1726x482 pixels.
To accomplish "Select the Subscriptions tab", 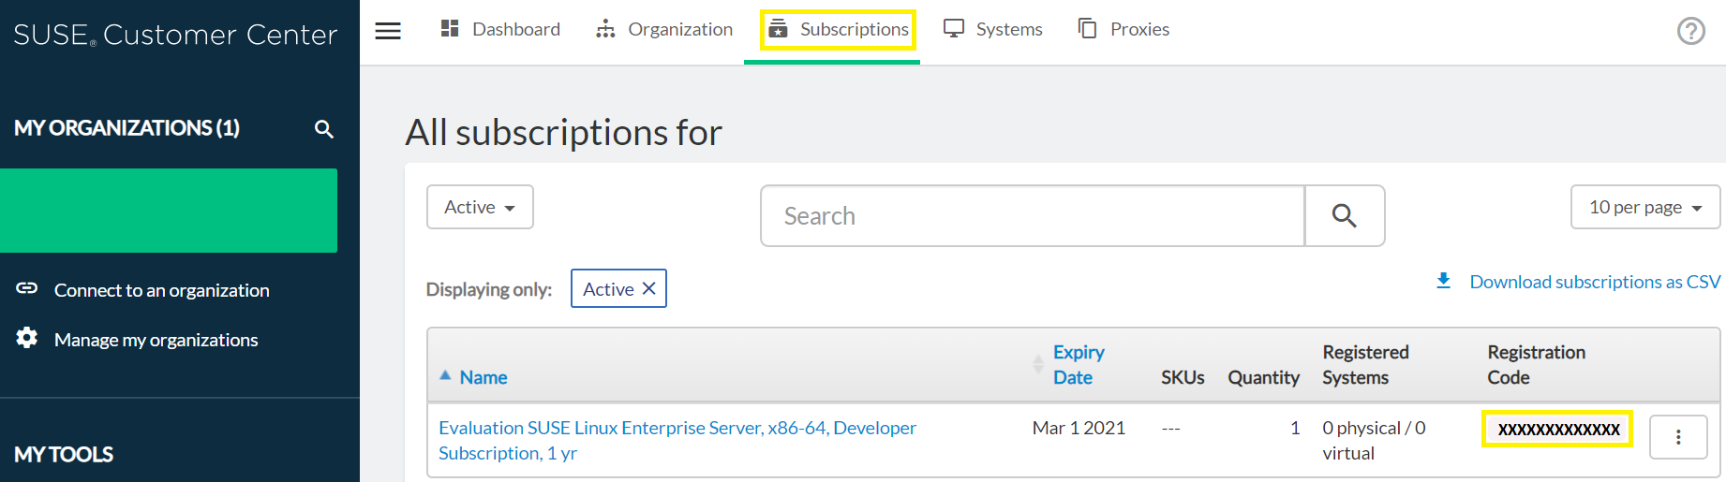I will tap(839, 29).
